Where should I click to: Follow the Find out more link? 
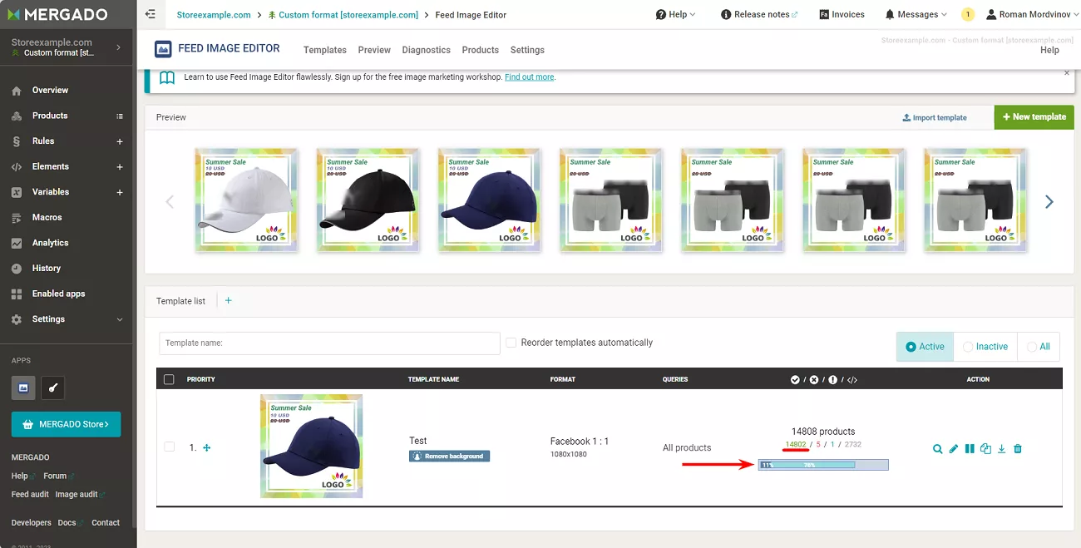pyautogui.click(x=530, y=77)
